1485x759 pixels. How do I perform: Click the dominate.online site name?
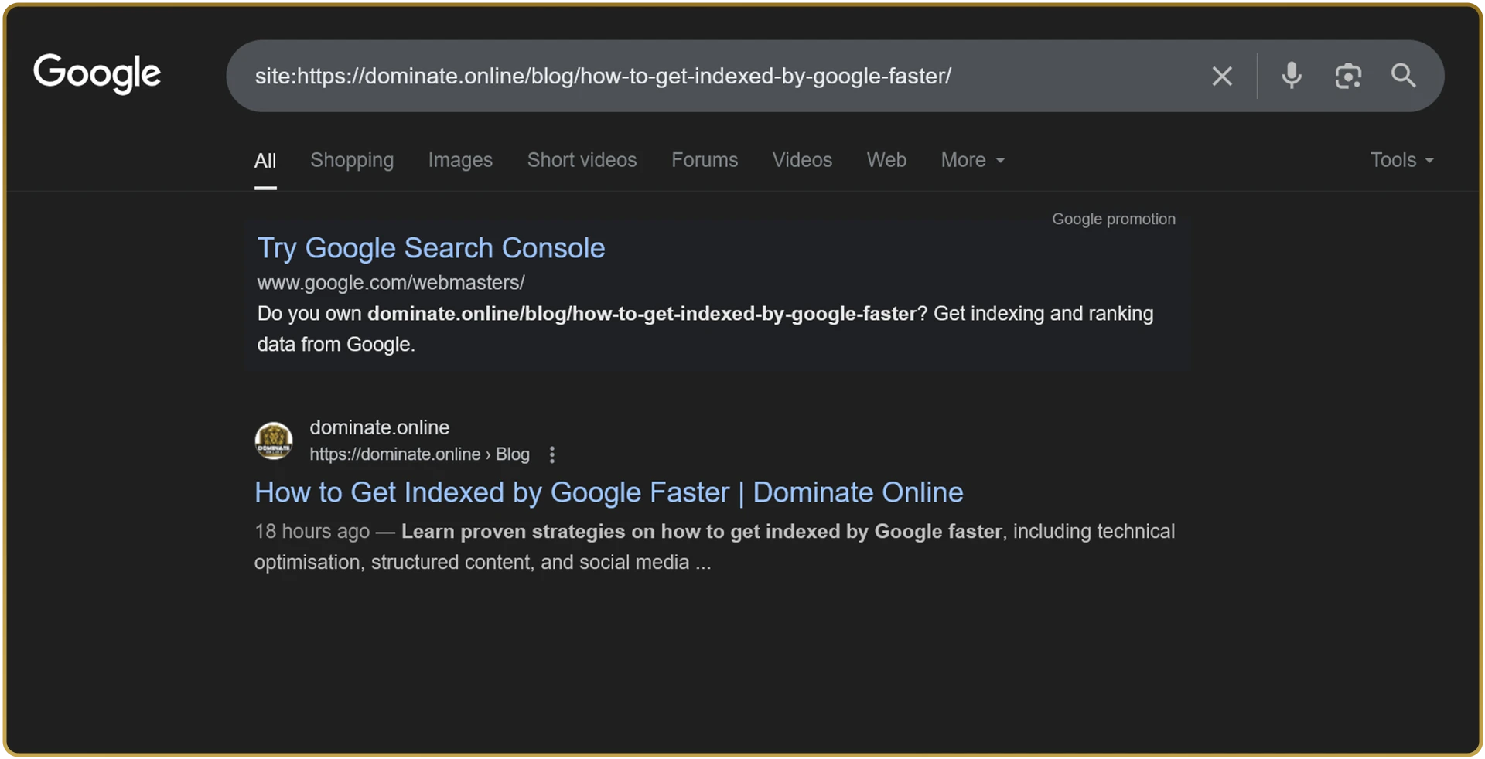(379, 427)
